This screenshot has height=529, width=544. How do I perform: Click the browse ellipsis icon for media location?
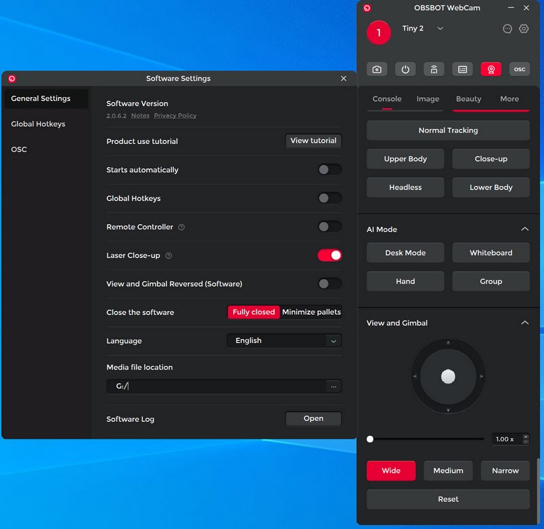click(333, 386)
